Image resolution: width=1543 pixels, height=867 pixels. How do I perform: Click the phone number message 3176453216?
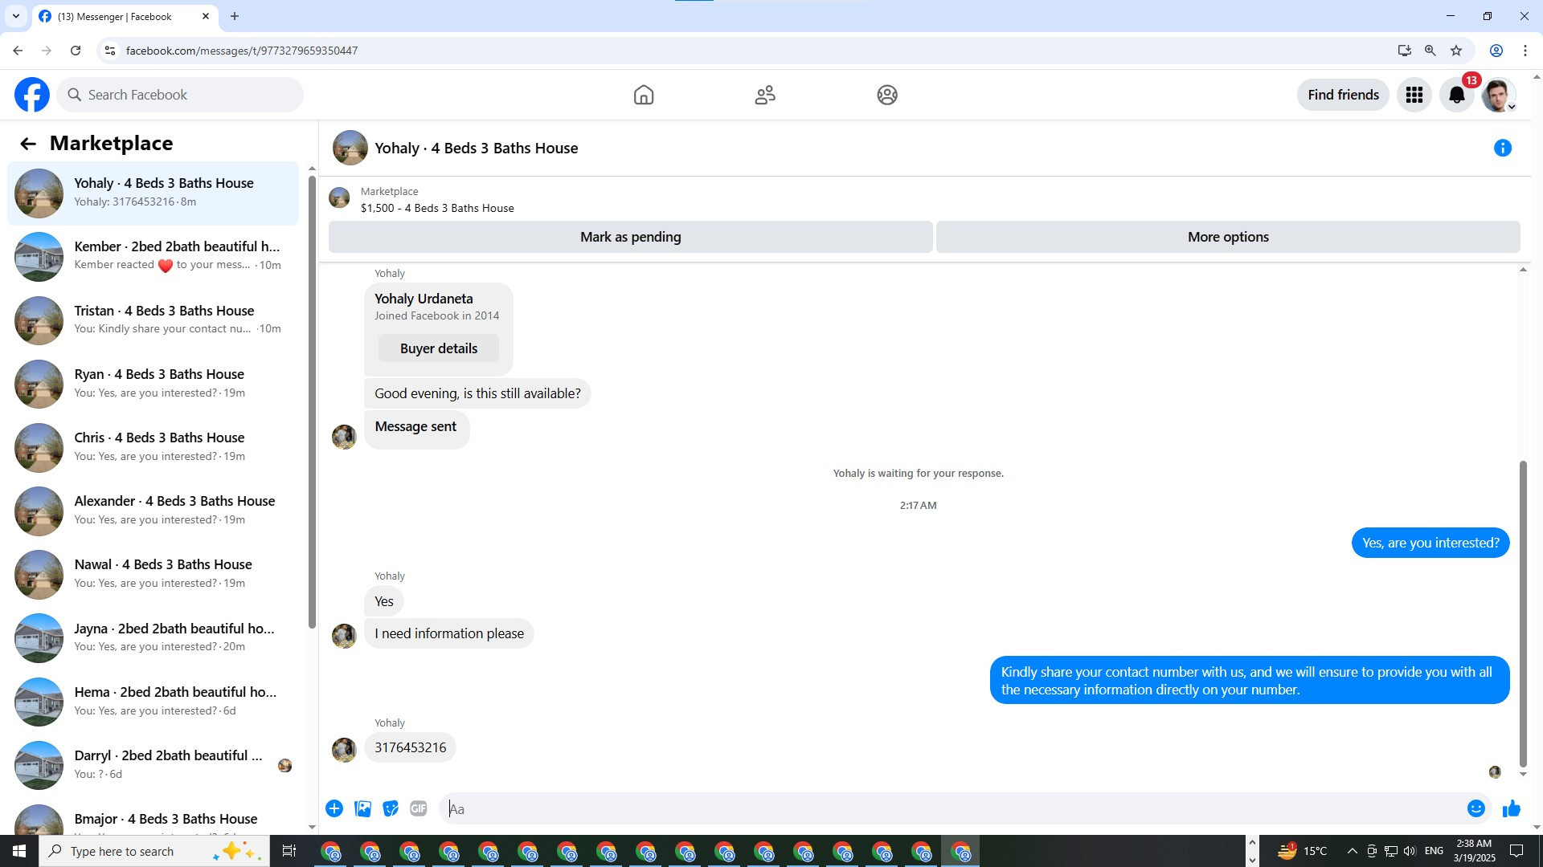click(x=410, y=747)
